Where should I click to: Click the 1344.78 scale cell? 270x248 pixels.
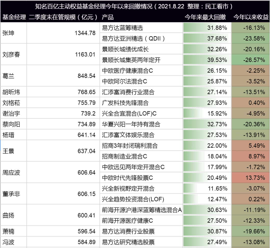63,33
